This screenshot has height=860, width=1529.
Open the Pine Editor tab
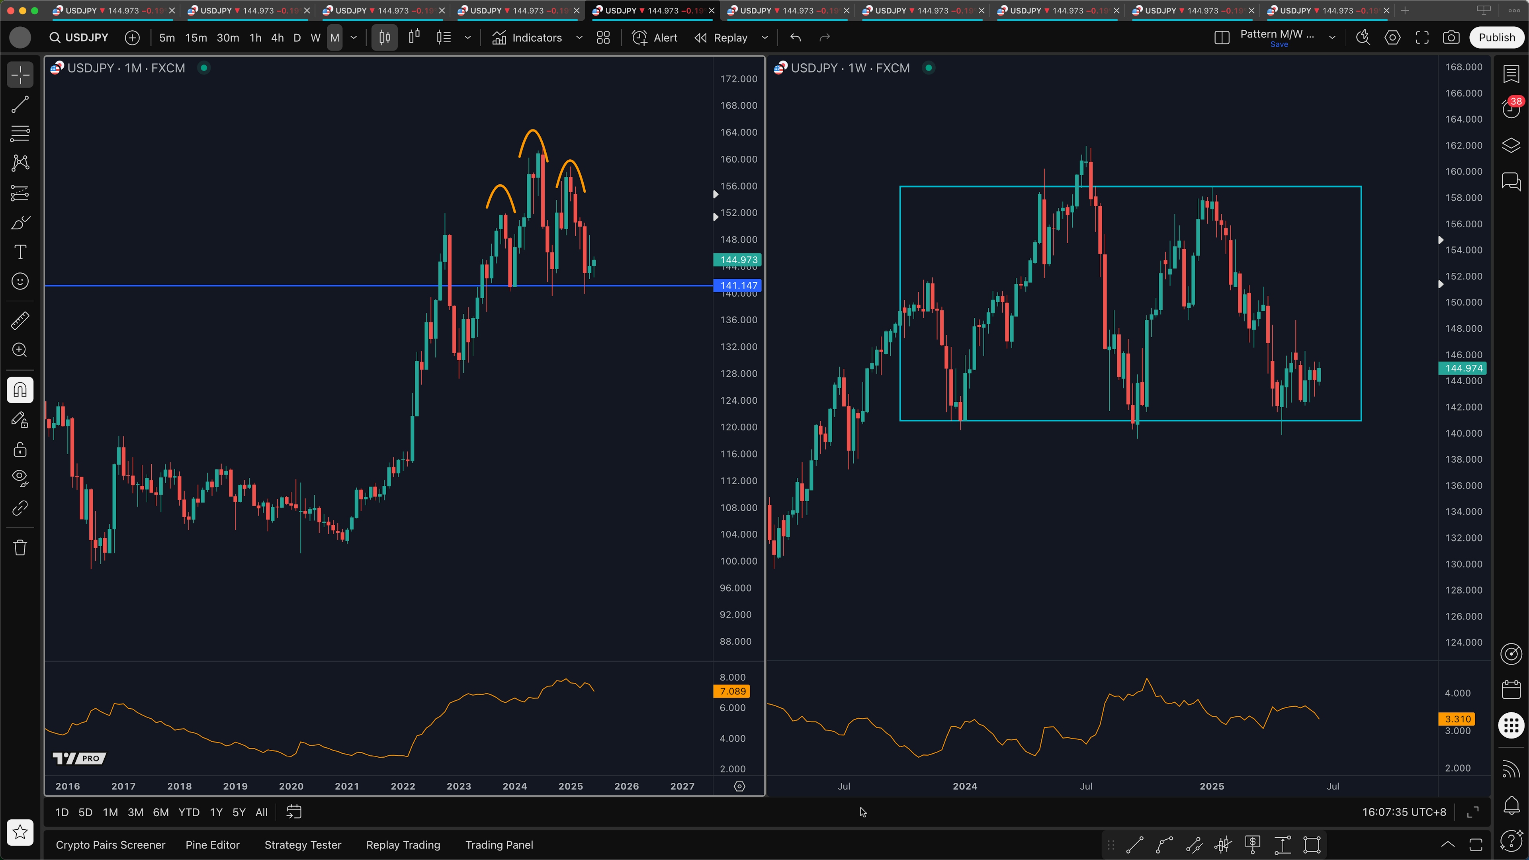point(212,844)
